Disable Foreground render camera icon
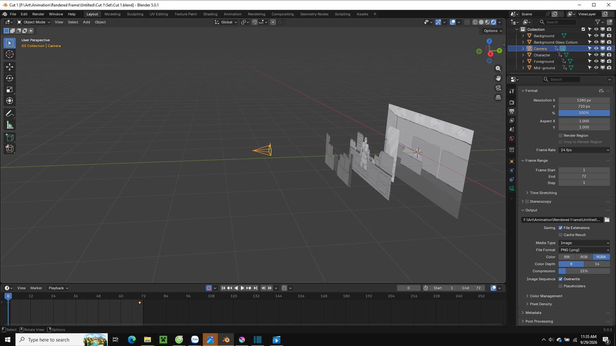Image resolution: width=616 pixels, height=346 pixels. click(x=609, y=62)
